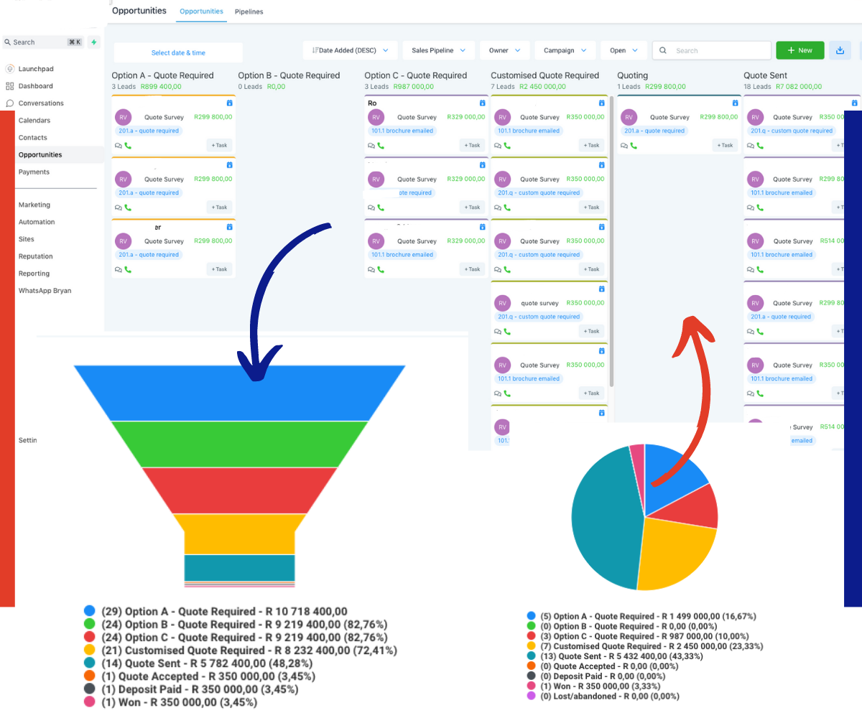Viewport: 862px width, 718px height.
Task: Click the phone icon on lowercase "quote survey" card
Action: (507, 331)
